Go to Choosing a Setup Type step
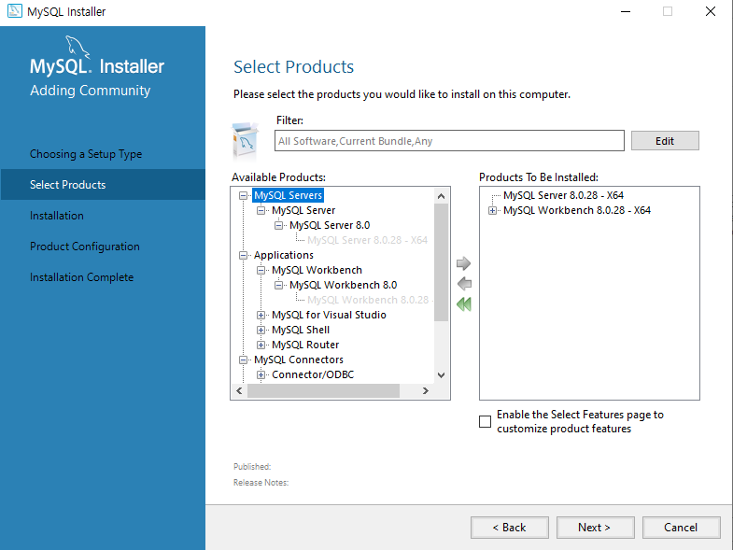The image size is (733, 550). 86,154
